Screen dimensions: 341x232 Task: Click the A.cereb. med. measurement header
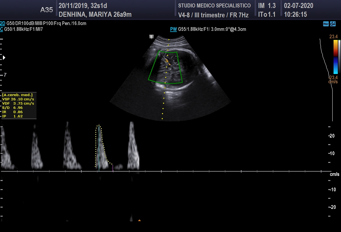tap(18, 95)
